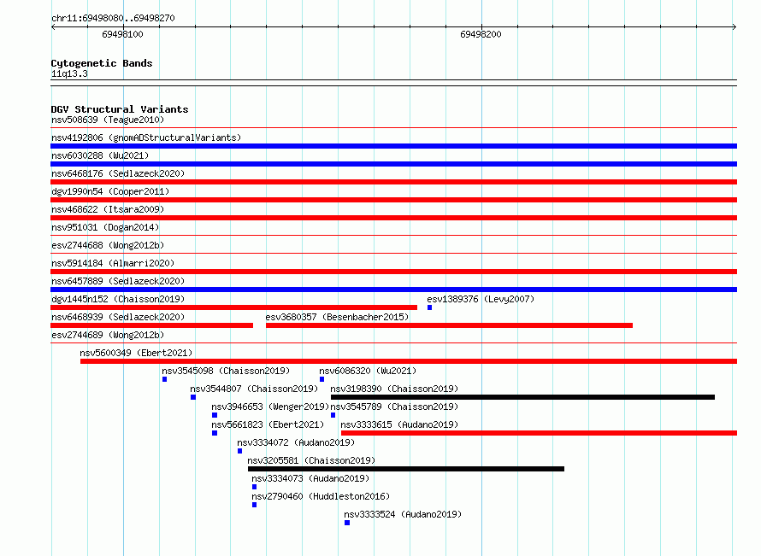Open the nsv3205581 (Chaisson2019) label
The image size is (761, 556).
pos(311,460)
